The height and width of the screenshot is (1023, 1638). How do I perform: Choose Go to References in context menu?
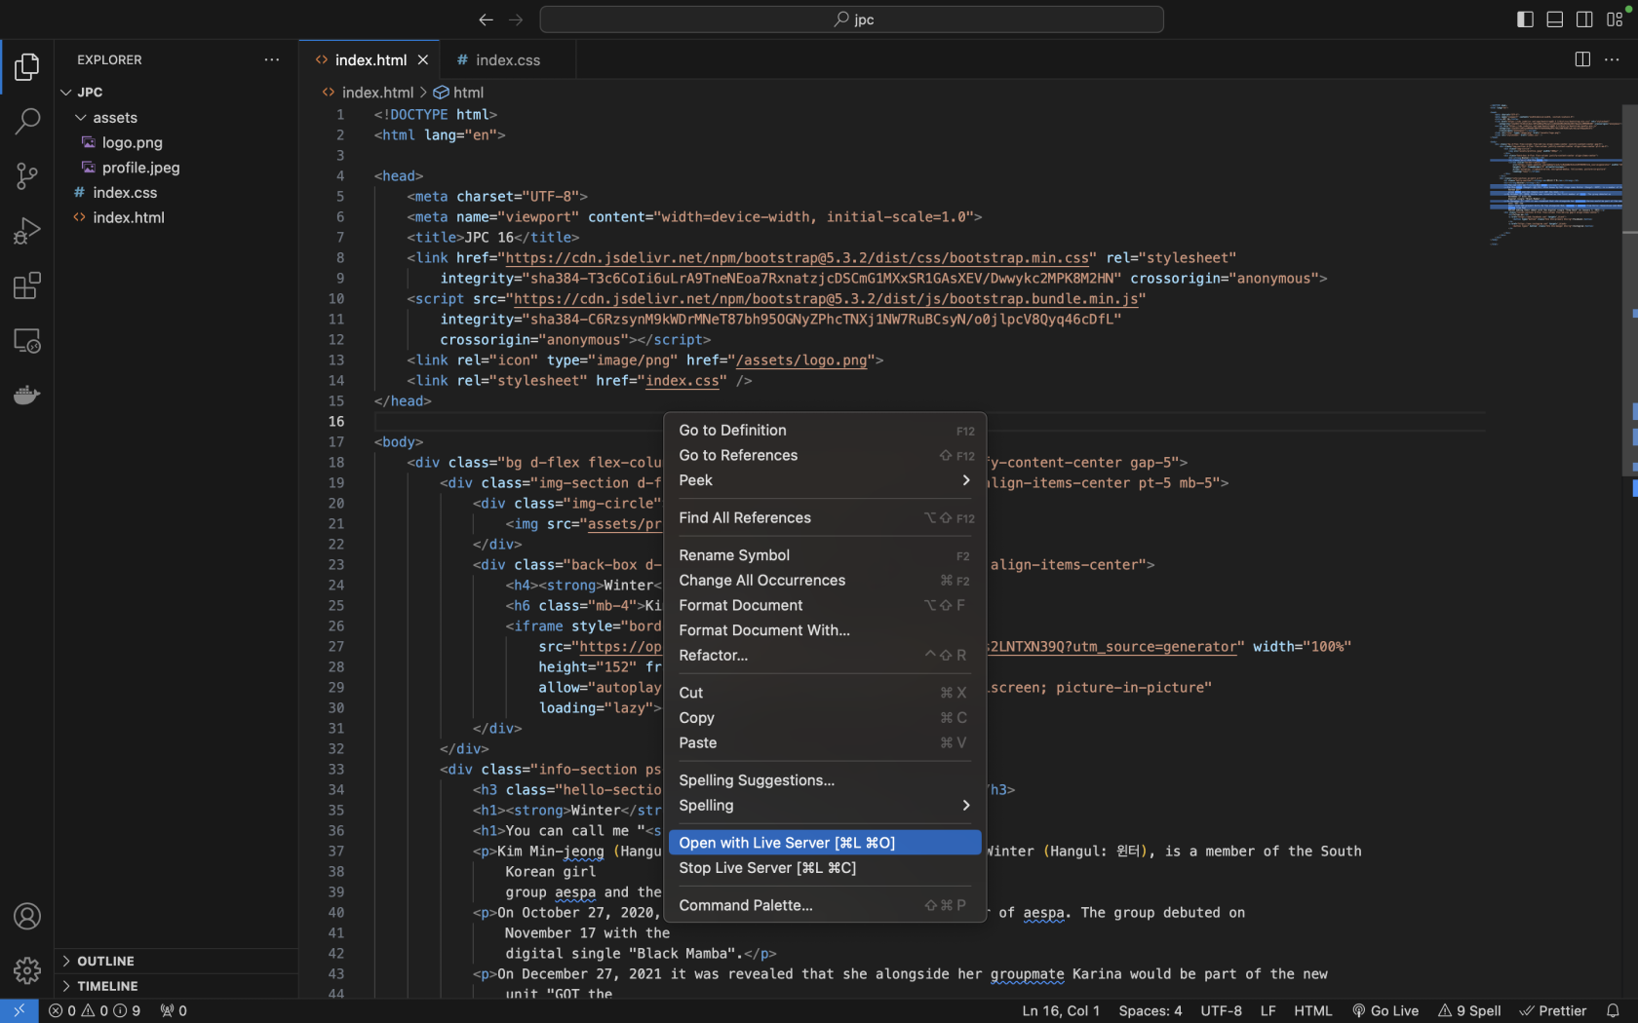(825, 456)
